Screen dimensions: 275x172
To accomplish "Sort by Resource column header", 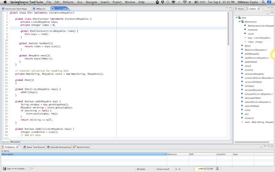I will click(x=177, y=154).
